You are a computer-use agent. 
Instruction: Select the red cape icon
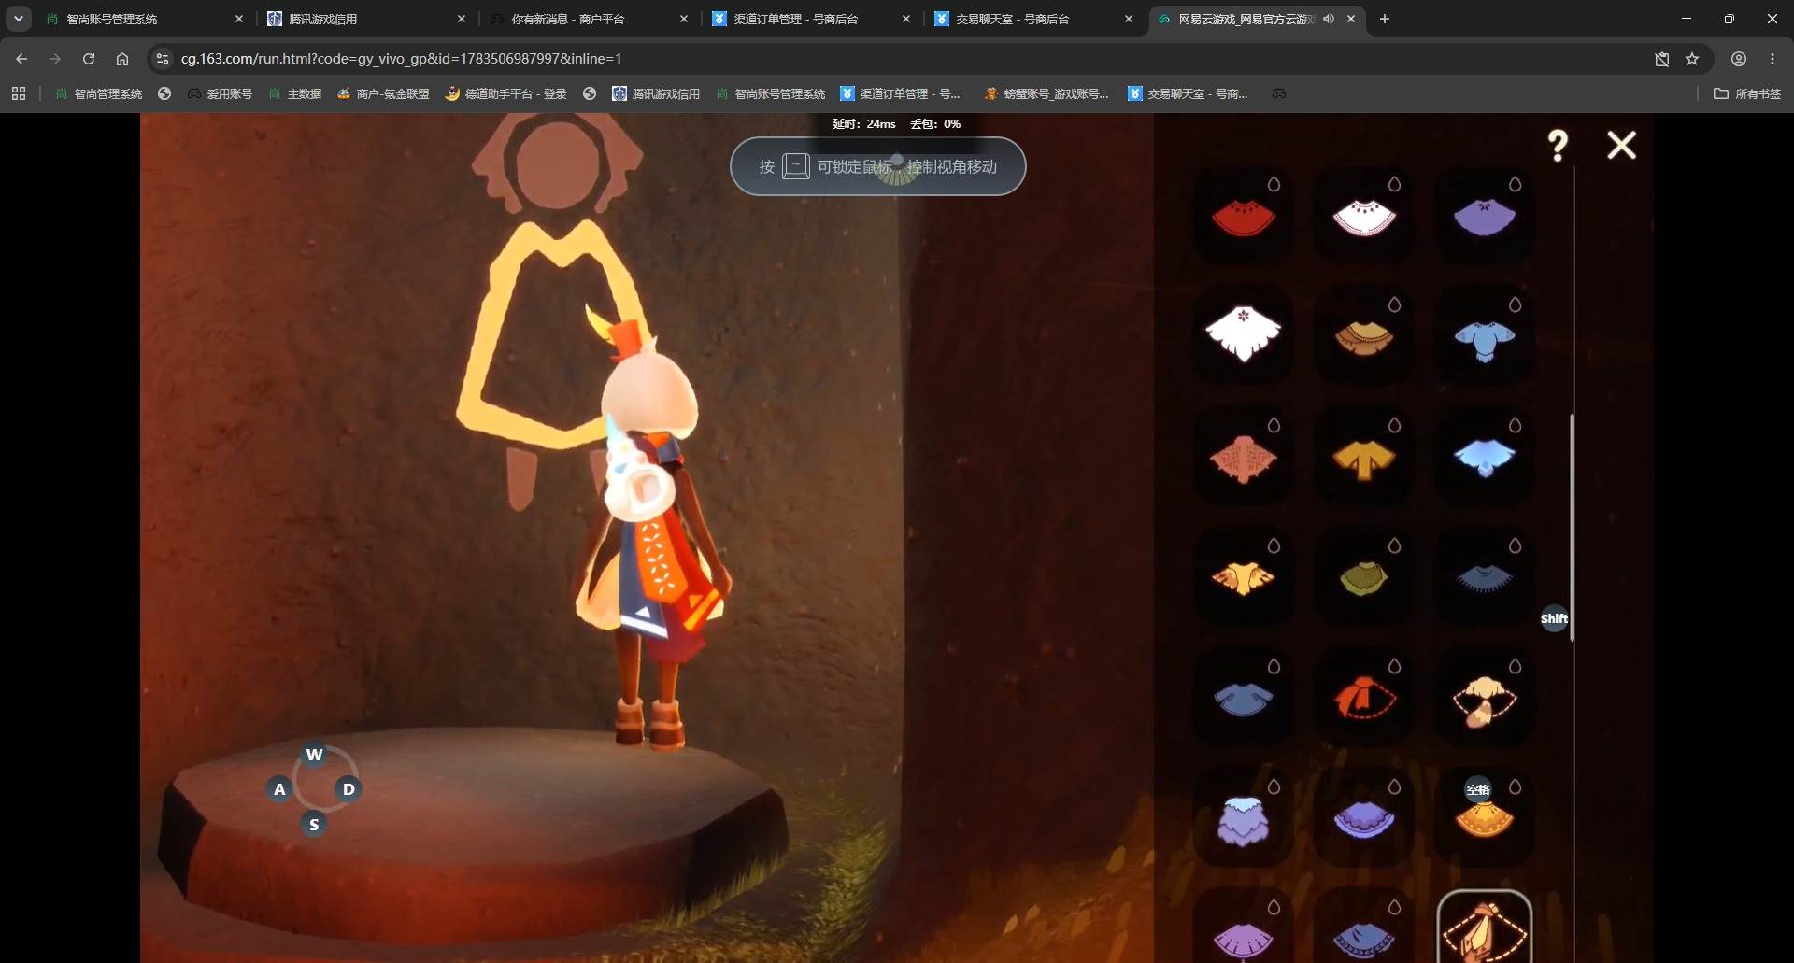tap(1243, 218)
